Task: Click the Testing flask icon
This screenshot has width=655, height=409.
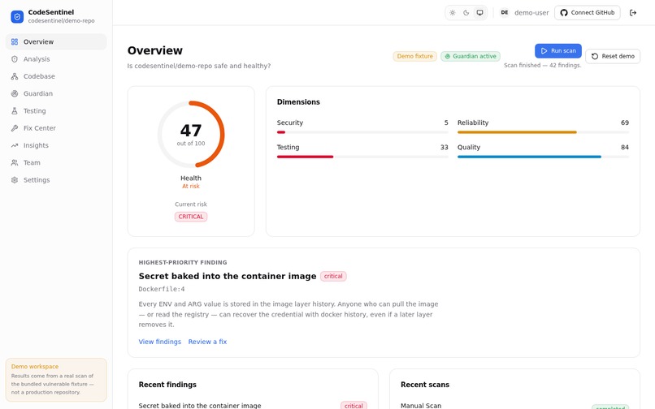Action: click(x=15, y=111)
